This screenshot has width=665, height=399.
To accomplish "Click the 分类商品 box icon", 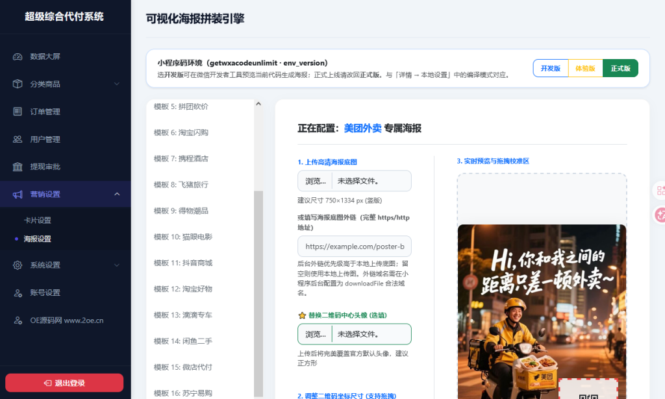I will 18,84.
